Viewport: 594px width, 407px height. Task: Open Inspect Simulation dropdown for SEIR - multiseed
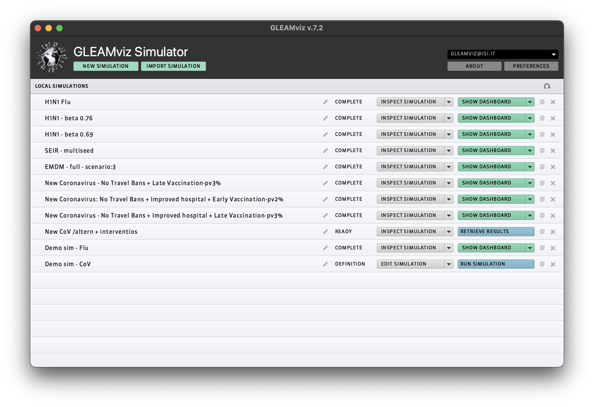(x=449, y=151)
